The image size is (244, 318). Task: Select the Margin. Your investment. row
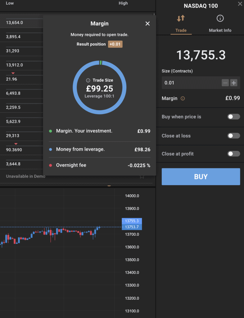100,131
